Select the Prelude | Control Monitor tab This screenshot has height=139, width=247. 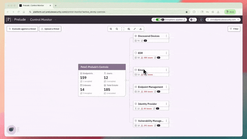(x=33, y=6)
